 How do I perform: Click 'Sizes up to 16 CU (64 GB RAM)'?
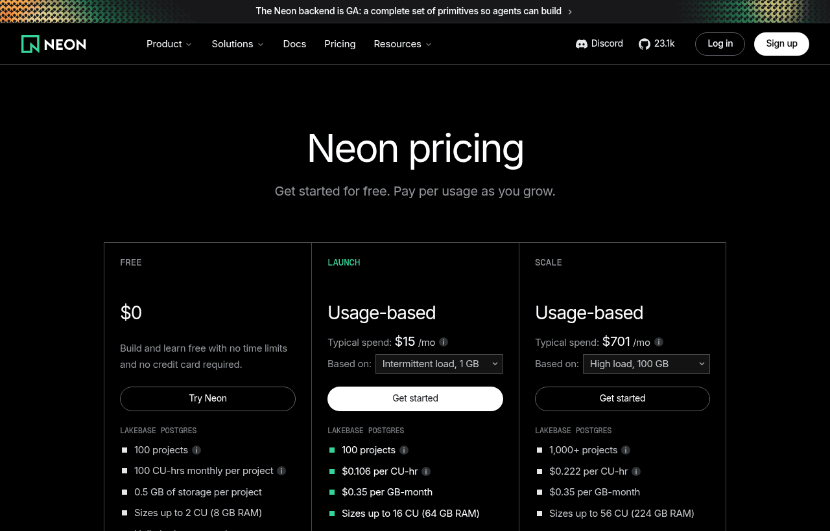tap(410, 514)
